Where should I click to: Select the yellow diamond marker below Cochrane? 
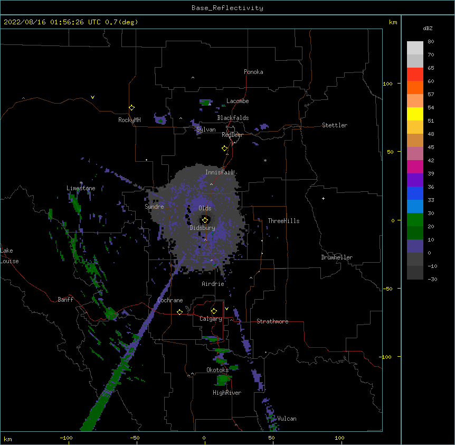click(x=179, y=312)
